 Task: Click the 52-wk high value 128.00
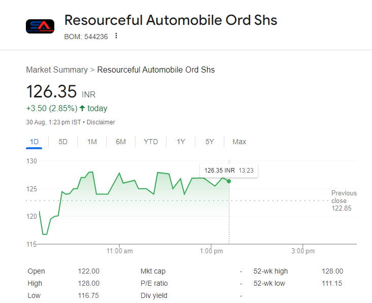[332, 272]
